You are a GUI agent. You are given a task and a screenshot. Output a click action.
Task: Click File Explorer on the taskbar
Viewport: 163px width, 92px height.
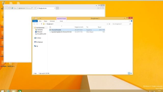[14, 91]
